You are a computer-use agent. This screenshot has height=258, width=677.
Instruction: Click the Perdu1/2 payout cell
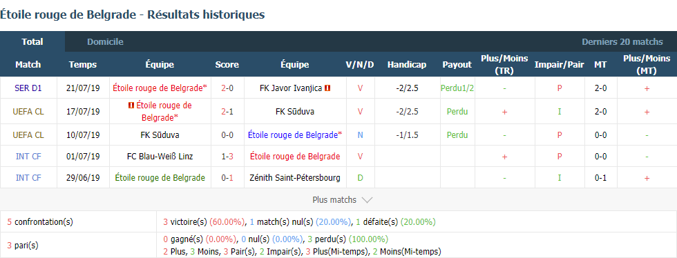(x=457, y=88)
